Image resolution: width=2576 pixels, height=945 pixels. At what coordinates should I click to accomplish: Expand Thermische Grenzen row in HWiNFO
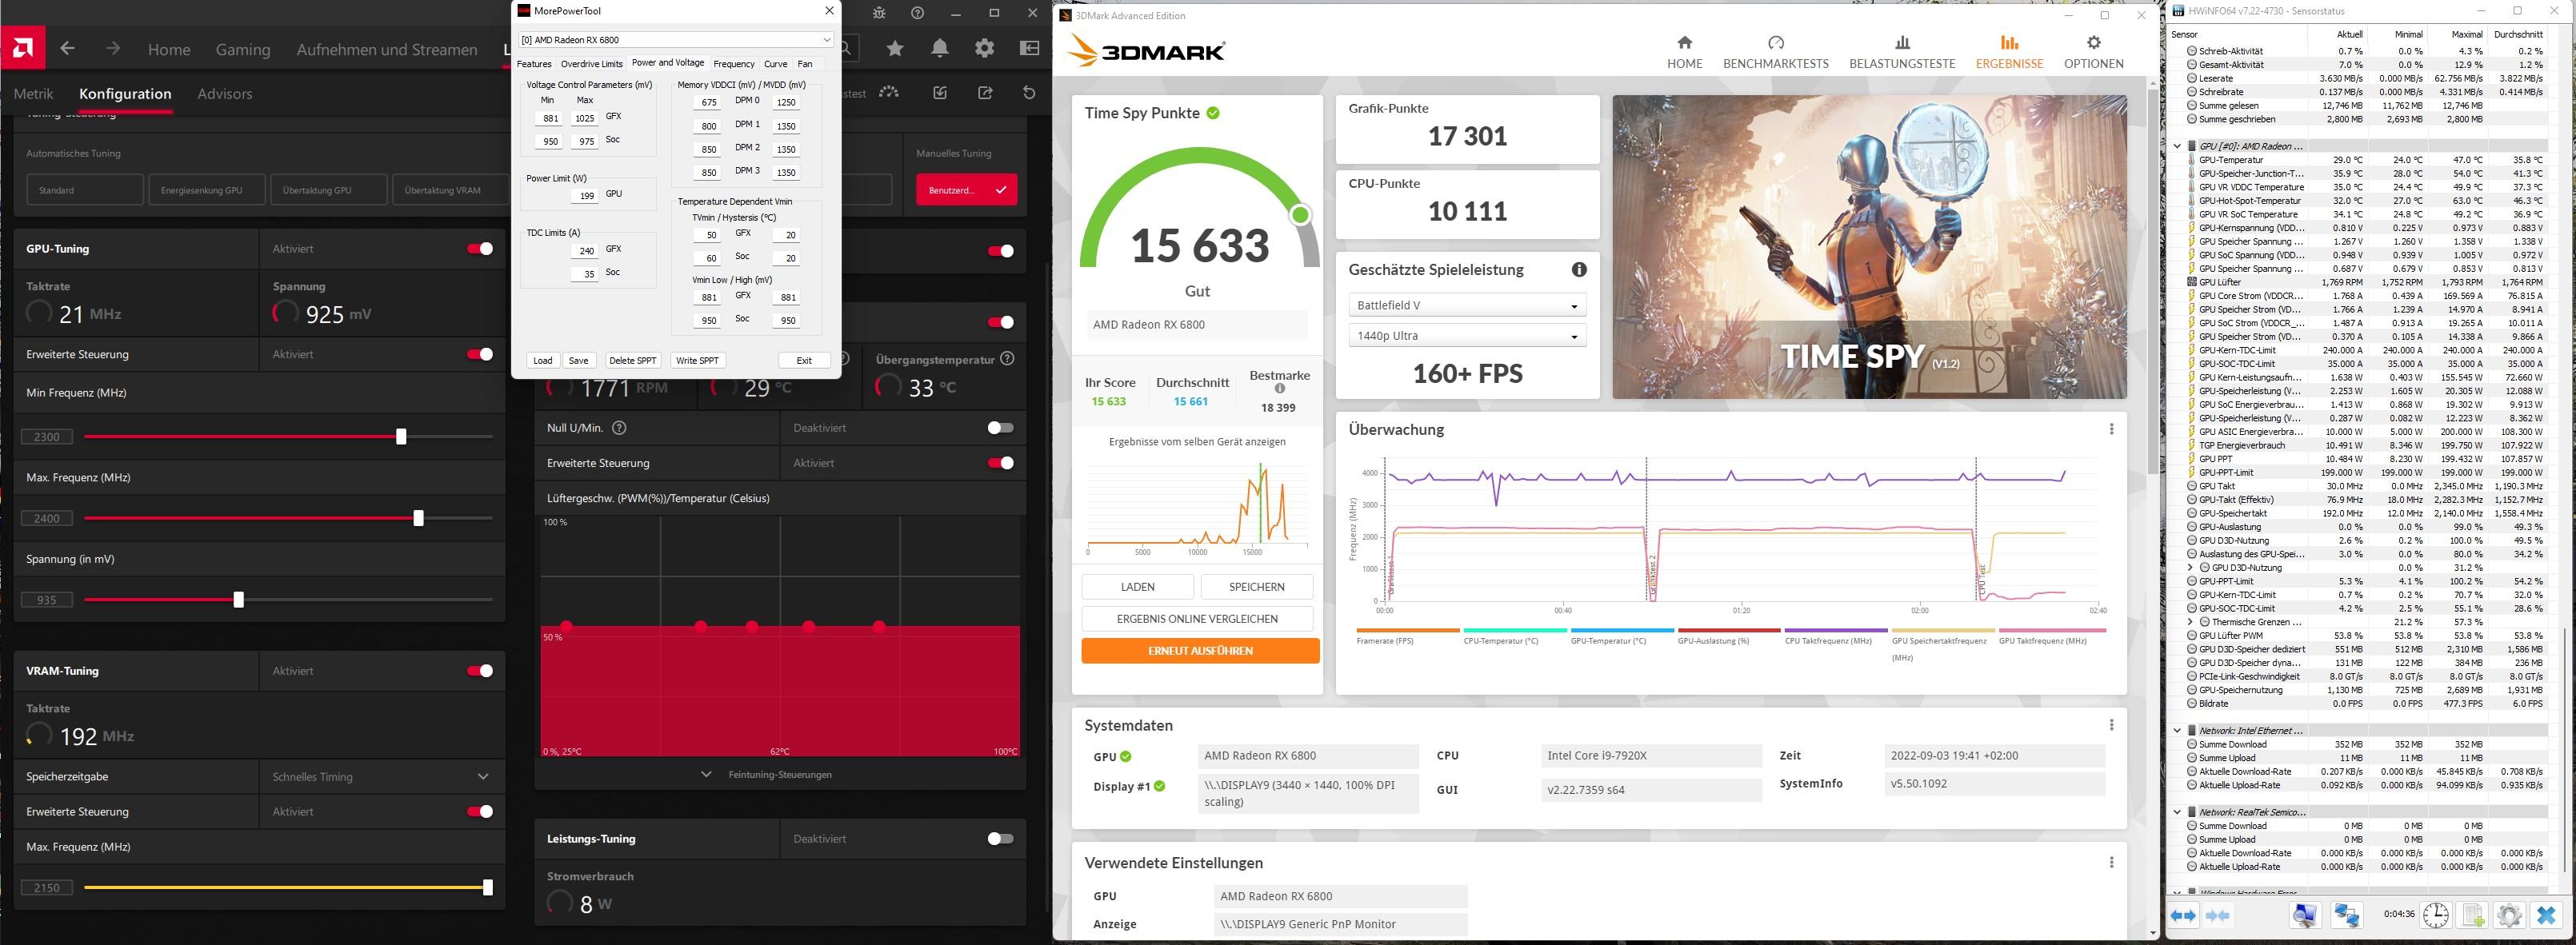(2190, 621)
